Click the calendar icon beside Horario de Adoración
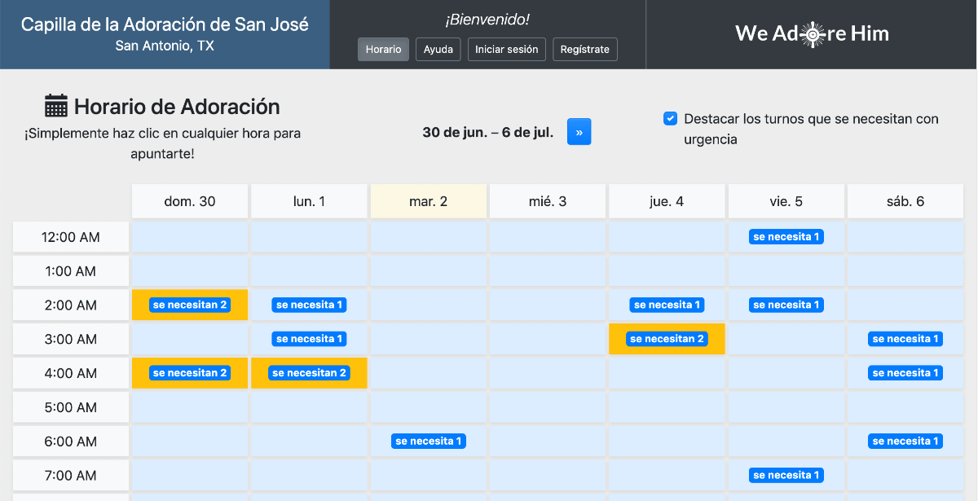This screenshot has height=501, width=978. (56, 106)
